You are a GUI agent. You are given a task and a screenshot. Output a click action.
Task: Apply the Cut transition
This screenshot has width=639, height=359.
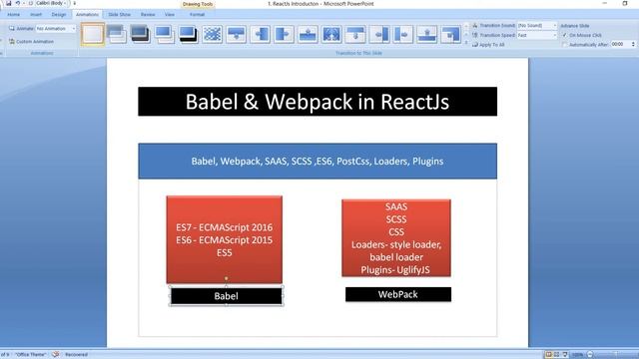(164, 34)
